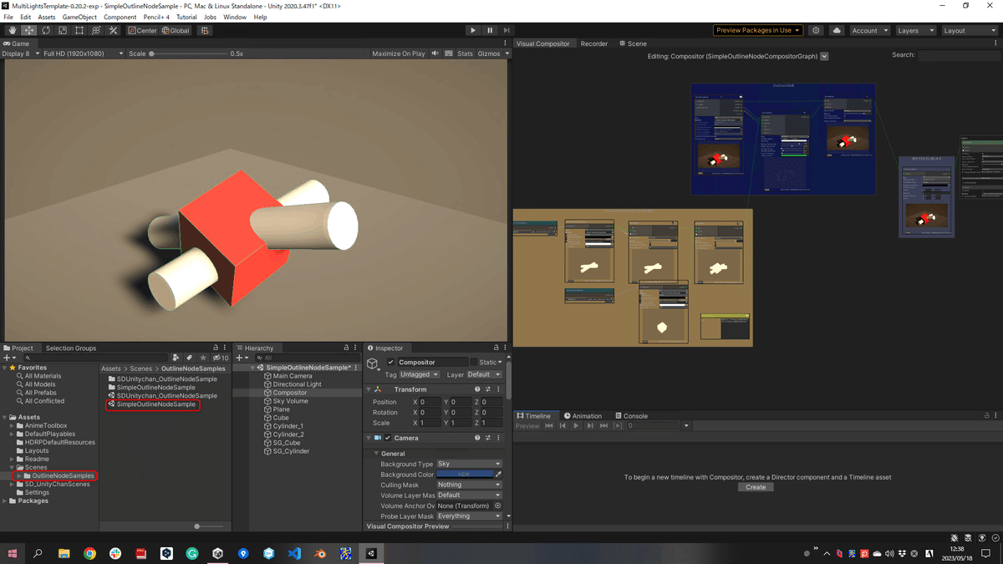Adjust the Game view Scale slider
Screen dimensions: 1003x564
tap(187, 53)
